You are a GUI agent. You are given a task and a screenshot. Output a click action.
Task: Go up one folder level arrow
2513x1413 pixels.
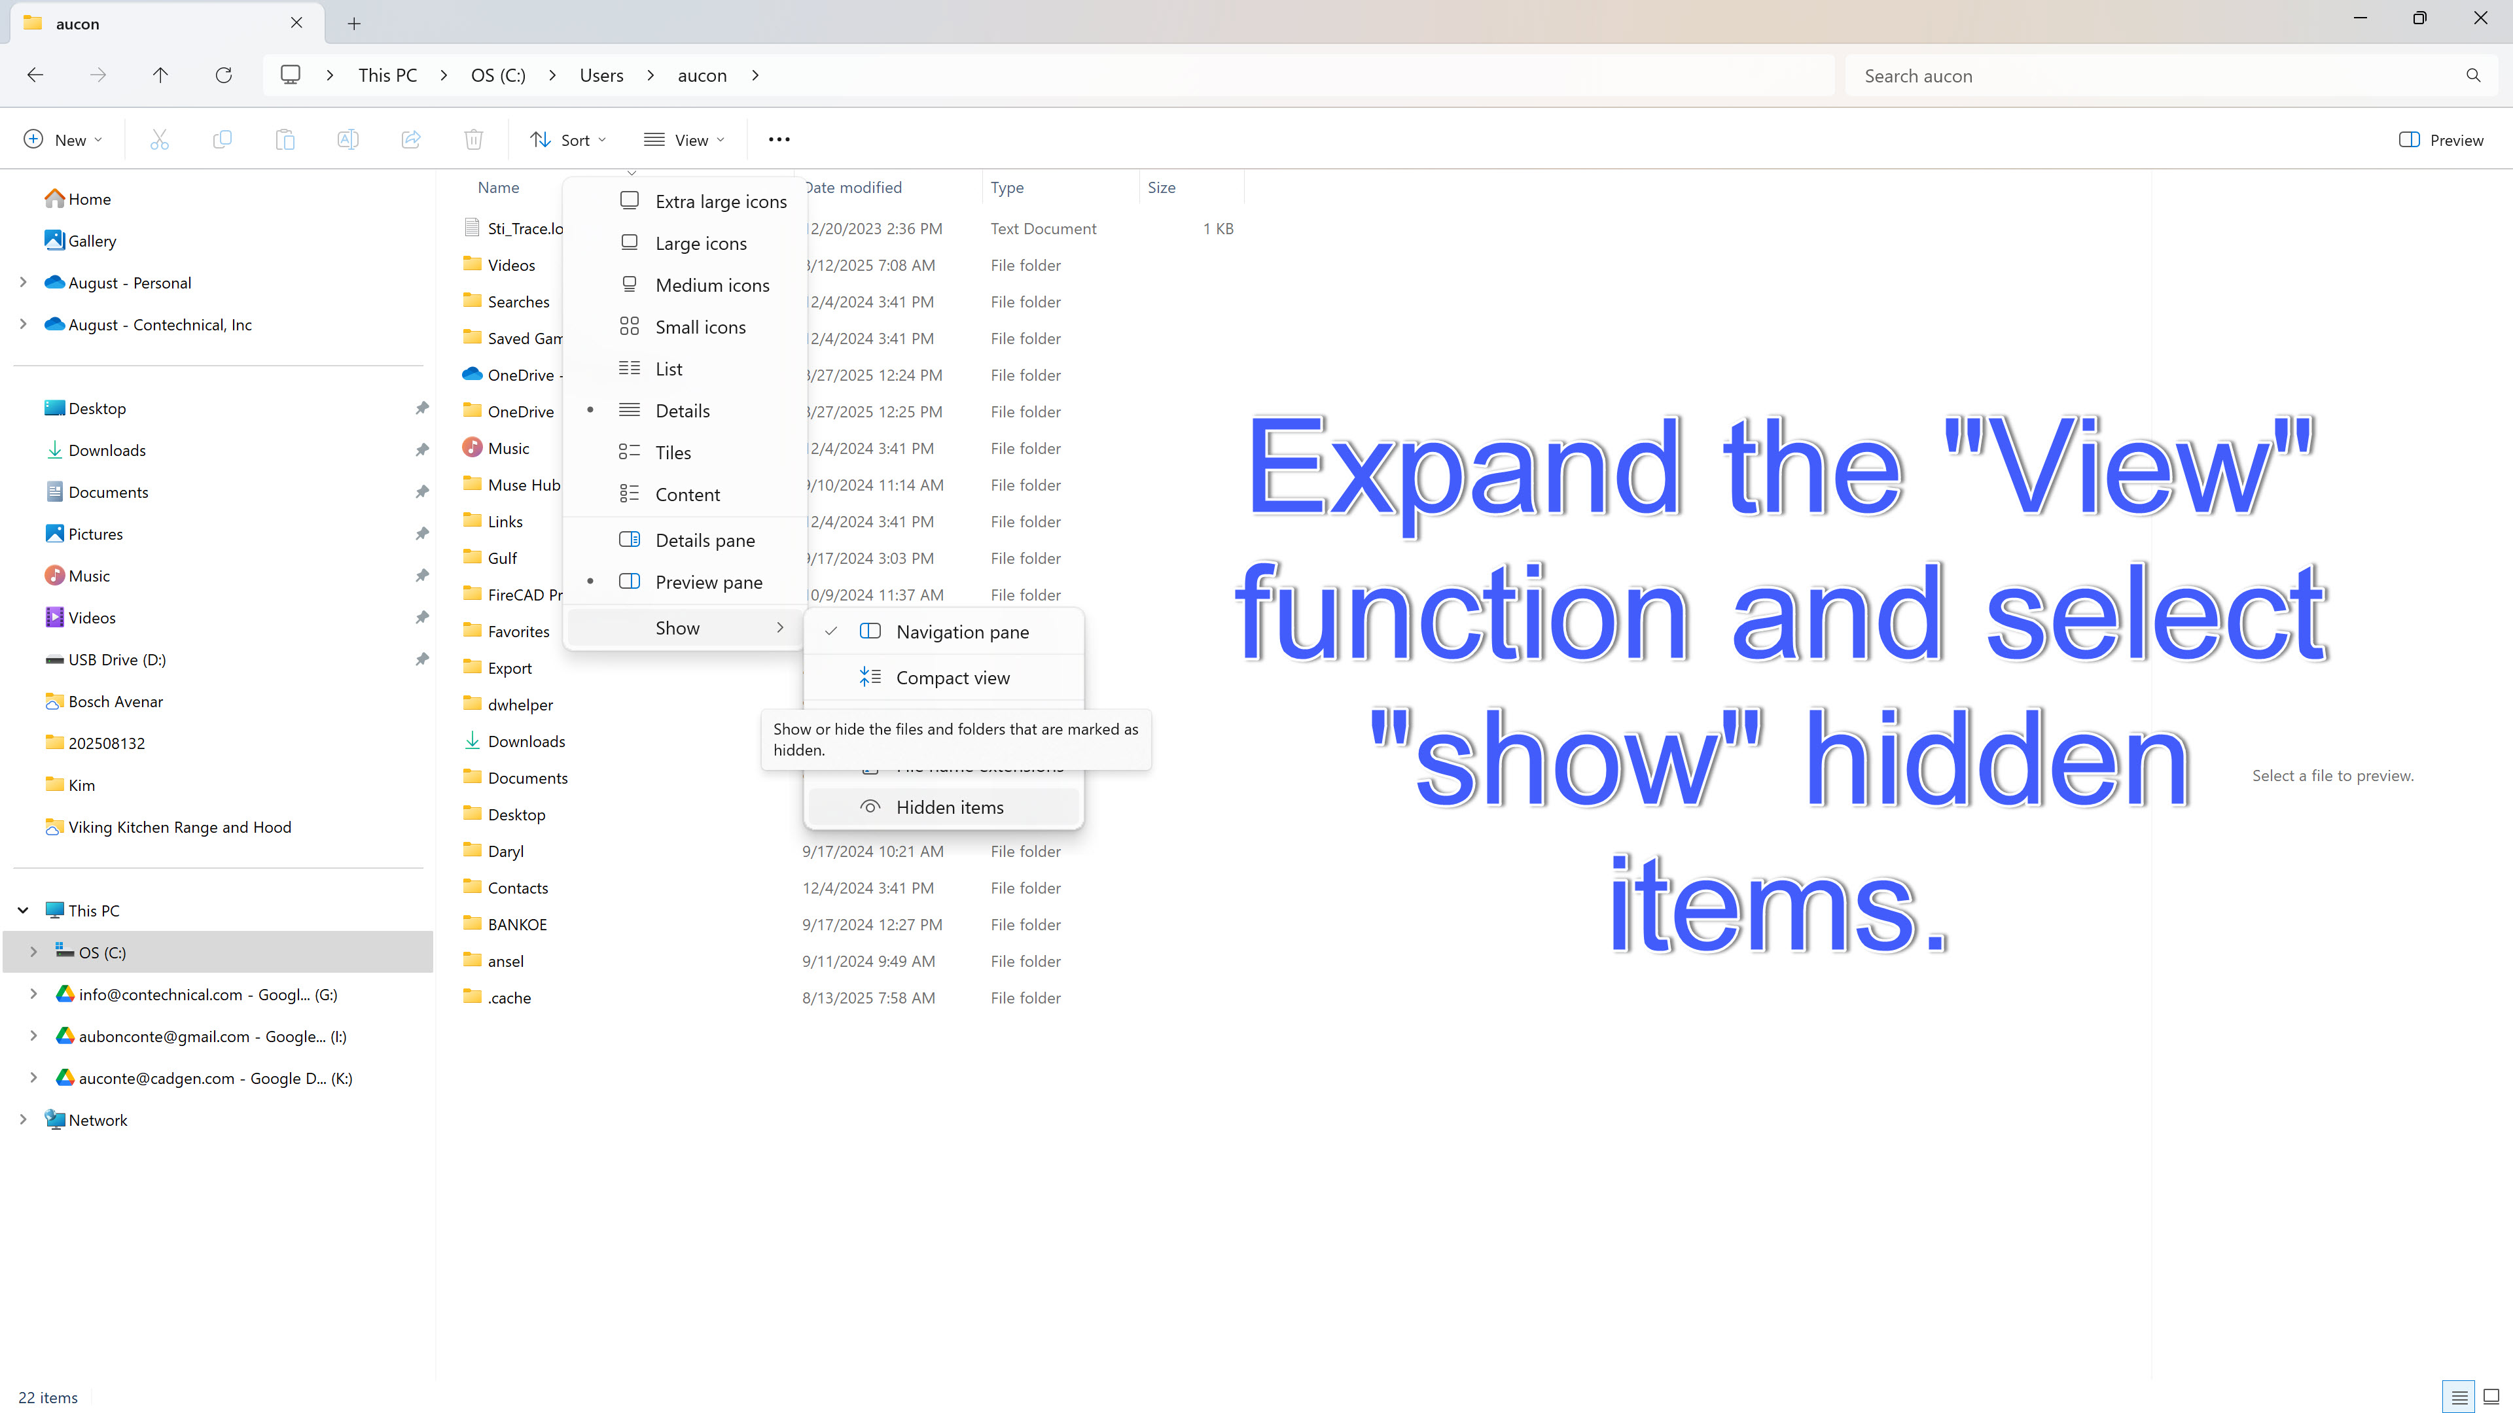pyautogui.click(x=161, y=75)
